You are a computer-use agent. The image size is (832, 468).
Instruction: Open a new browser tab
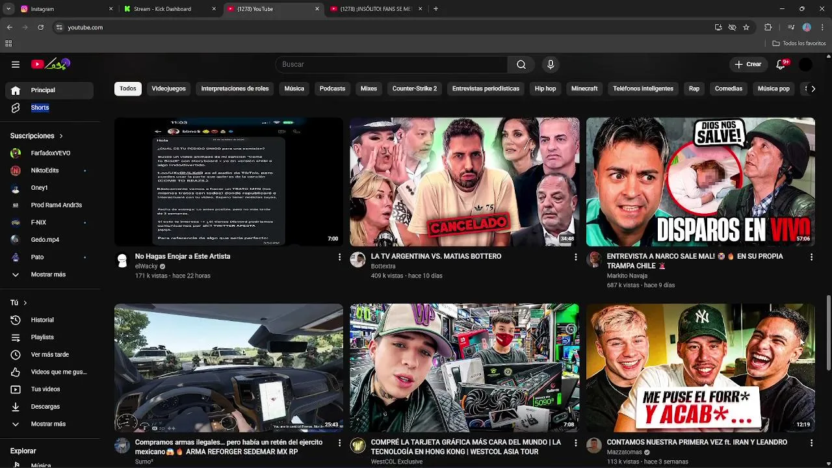click(x=435, y=9)
